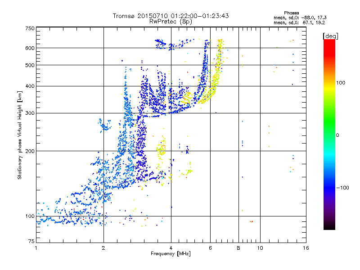Select the "mean, sd,O: -88.0, 17.3" line
360x270 pixels.
pos(300,18)
